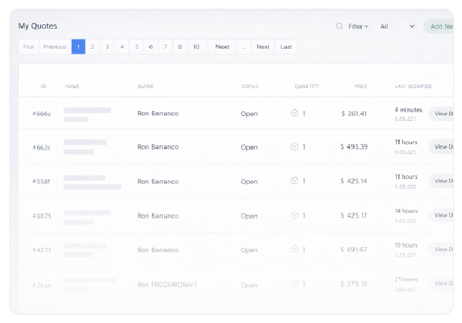Click price $ 493.39
This screenshot has height=323, width=462.
(x=354, y=147)
